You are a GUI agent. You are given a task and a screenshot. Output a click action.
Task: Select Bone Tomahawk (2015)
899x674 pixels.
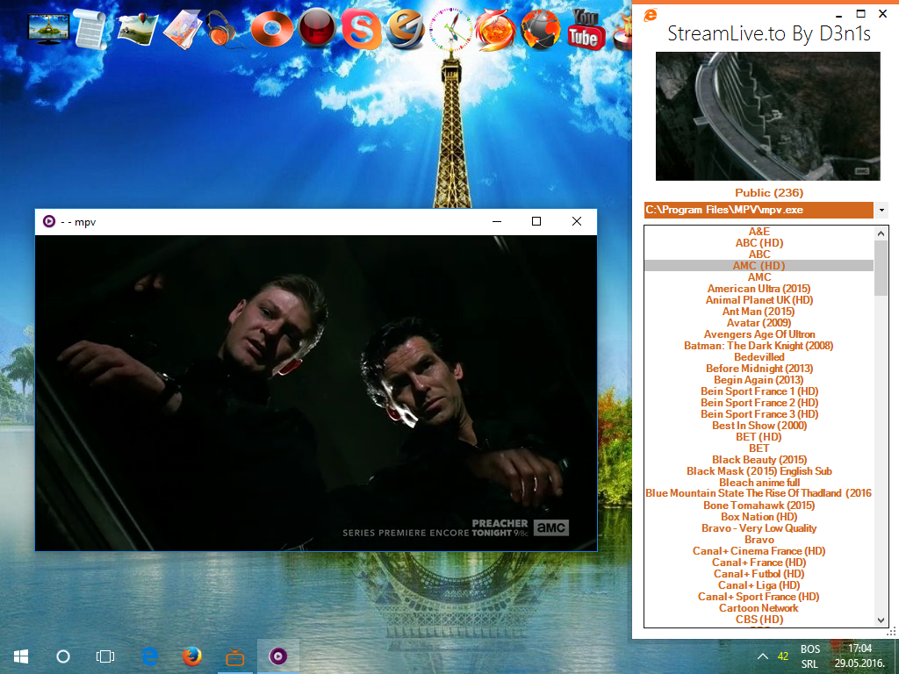pyautogui.click(x=759, y=505)
